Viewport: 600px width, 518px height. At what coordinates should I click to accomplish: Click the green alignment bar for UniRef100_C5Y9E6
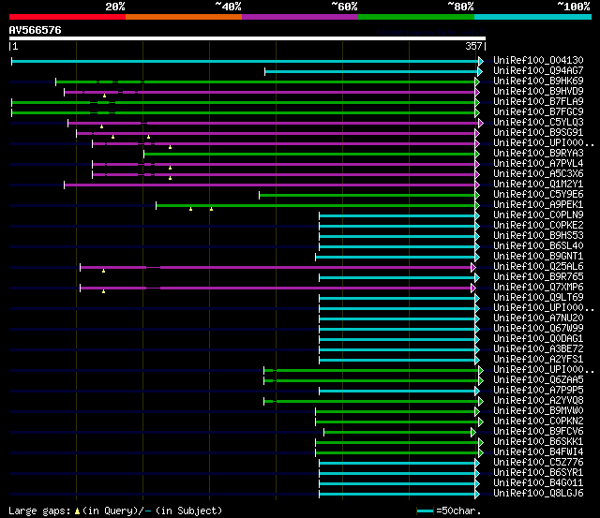369,196
